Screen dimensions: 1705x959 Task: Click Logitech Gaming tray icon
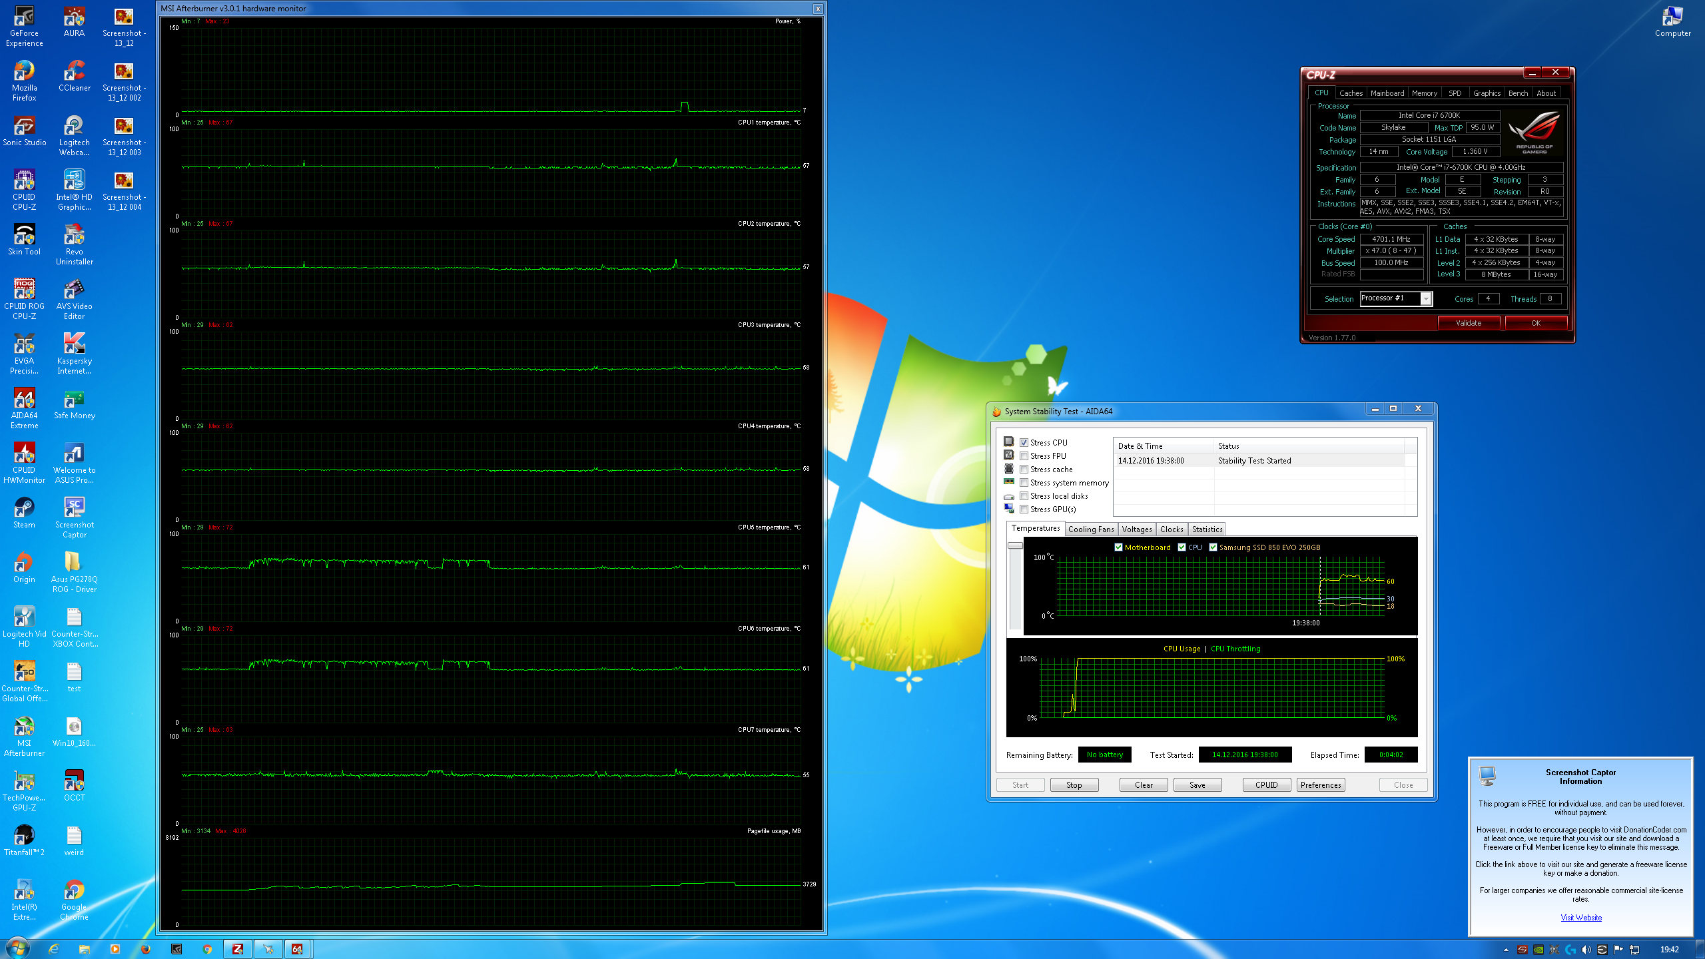[1570, 950]
